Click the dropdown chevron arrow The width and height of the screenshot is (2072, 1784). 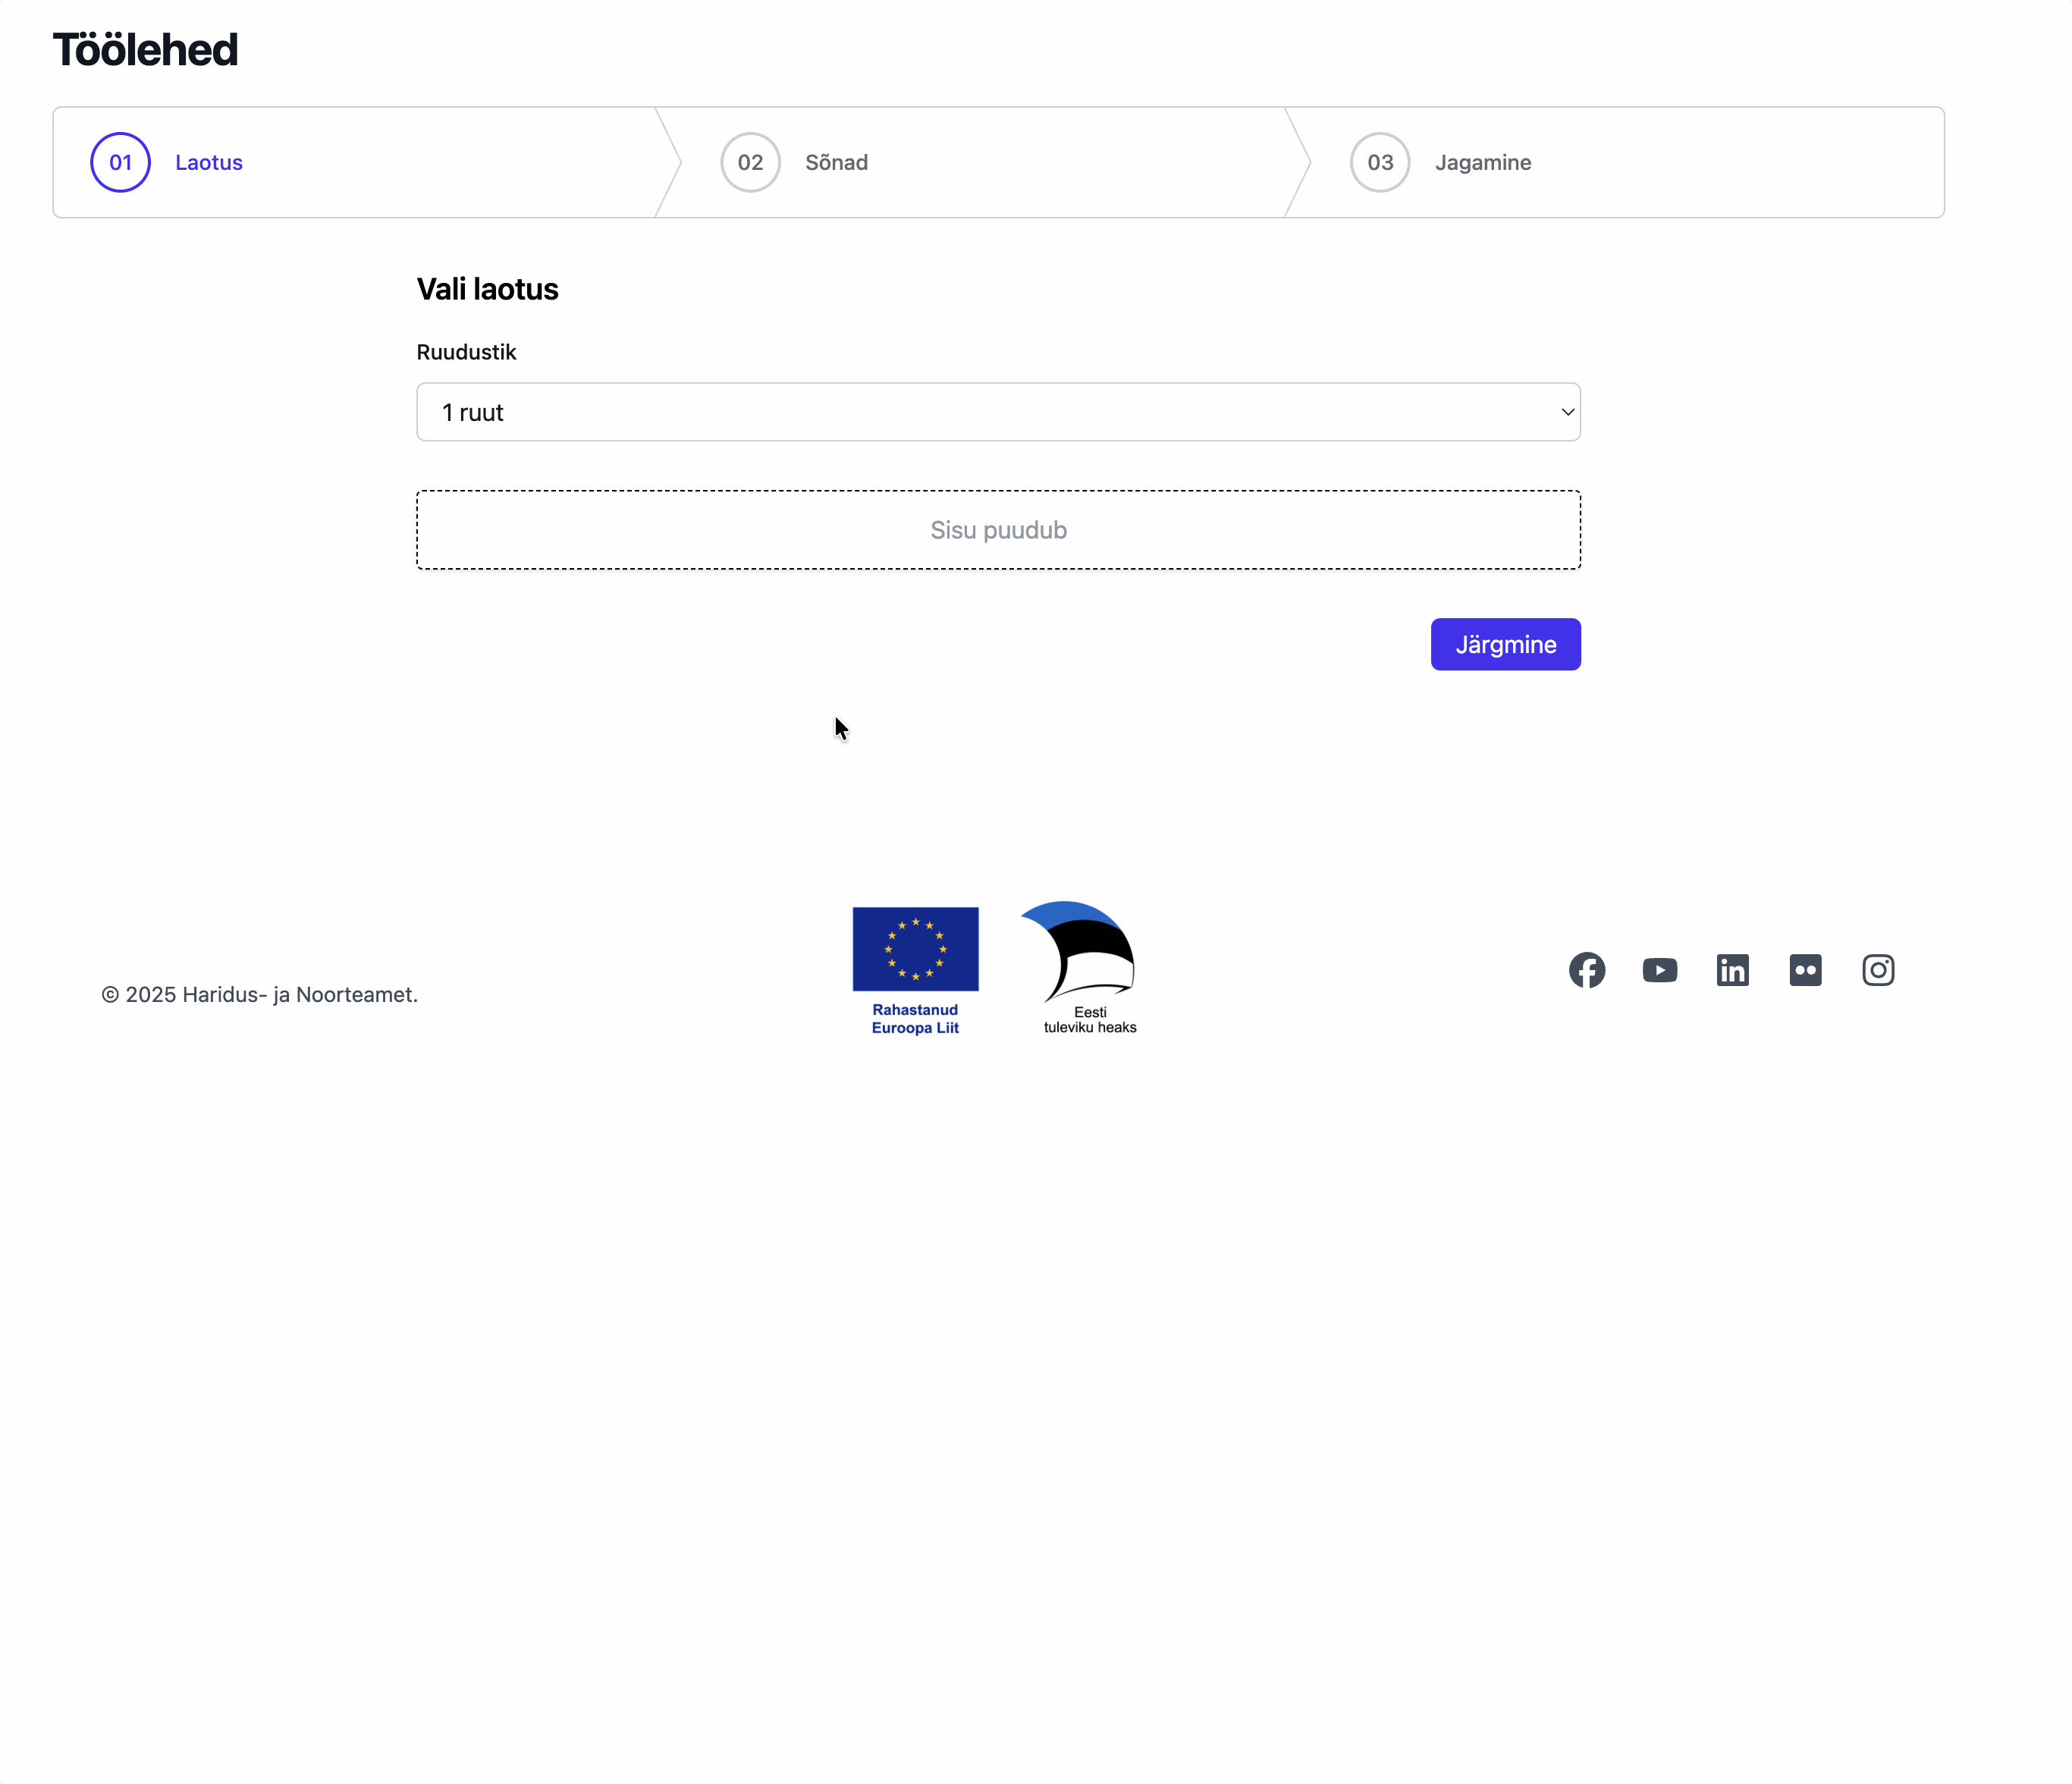coord(1567,412)
